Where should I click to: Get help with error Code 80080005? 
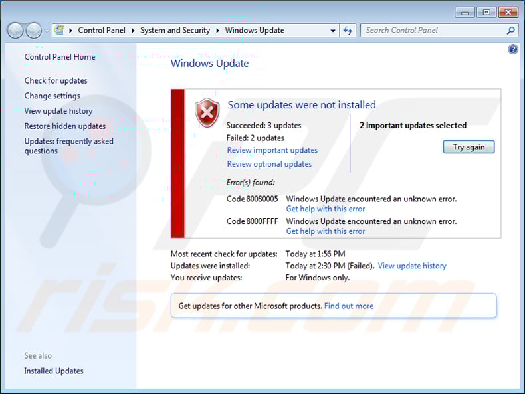[326, 209]
